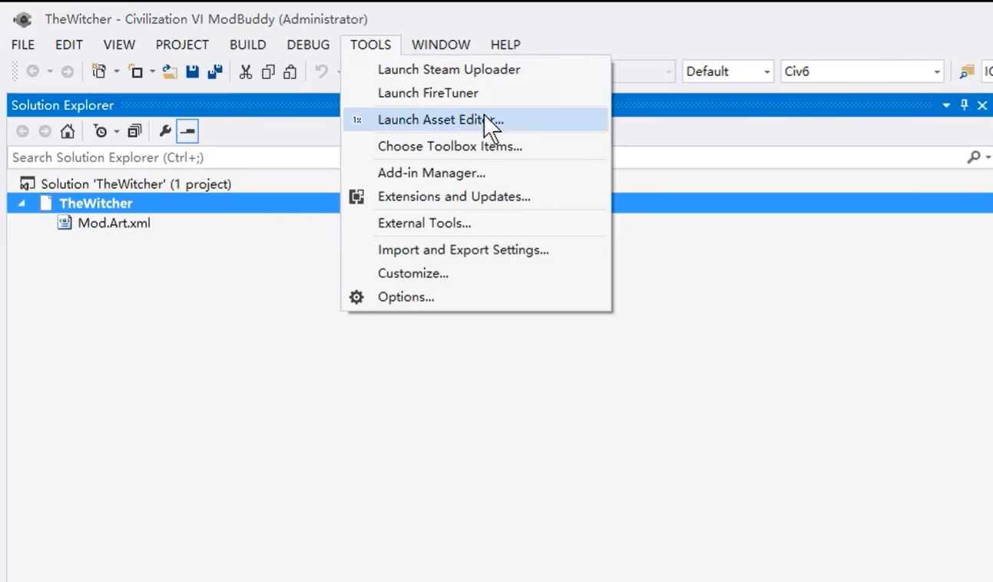Select Launch Steam Uploader
Viewport: 993px width, 582px height.
coord(475,69)
